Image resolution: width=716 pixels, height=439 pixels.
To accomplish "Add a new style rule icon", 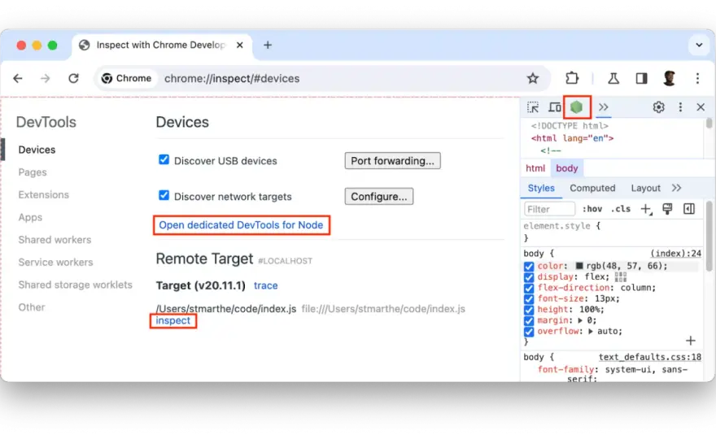I will click(646, 209).
